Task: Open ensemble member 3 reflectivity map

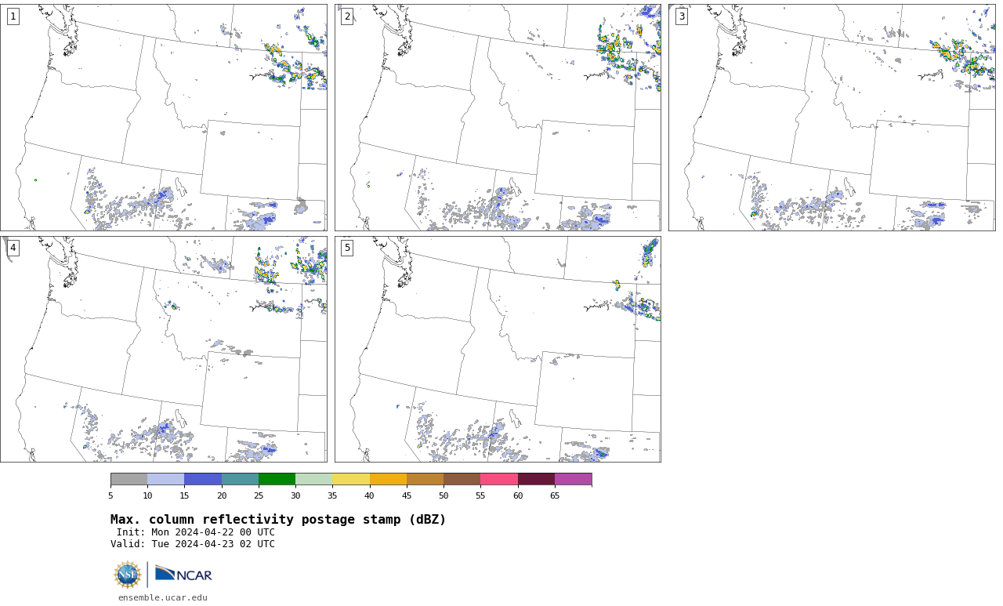Action: click(x=832, y=118)
